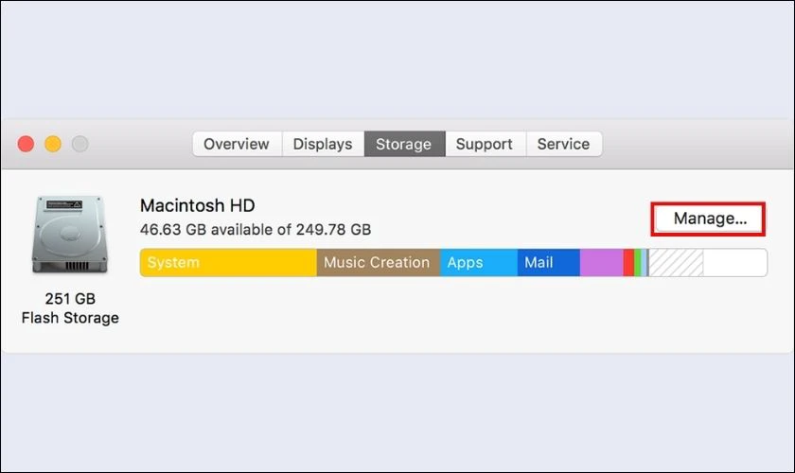Minimize the window with the yellow button
795x473 pixels.
[x=53, y=144]
